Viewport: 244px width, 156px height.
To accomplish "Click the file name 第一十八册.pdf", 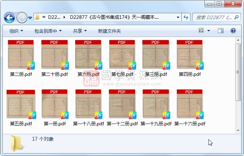I will tap(88, 124).
